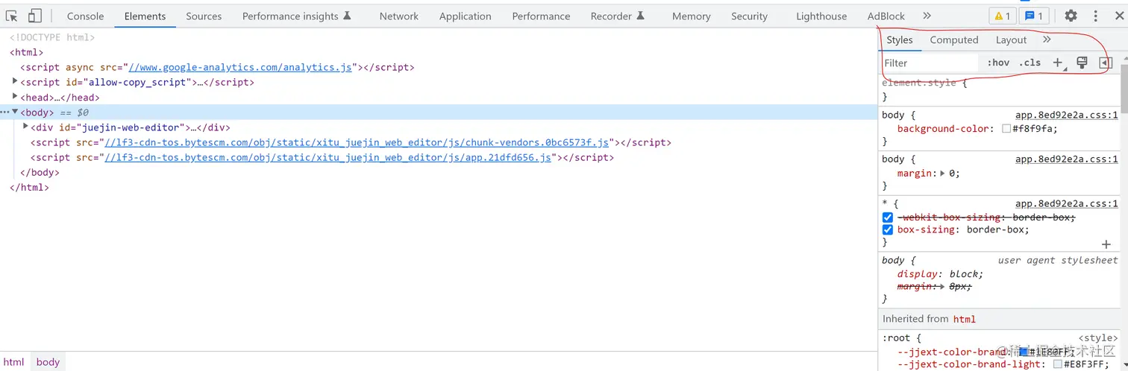Open rendering emulation paintbrush icon

click(1082, 63)
